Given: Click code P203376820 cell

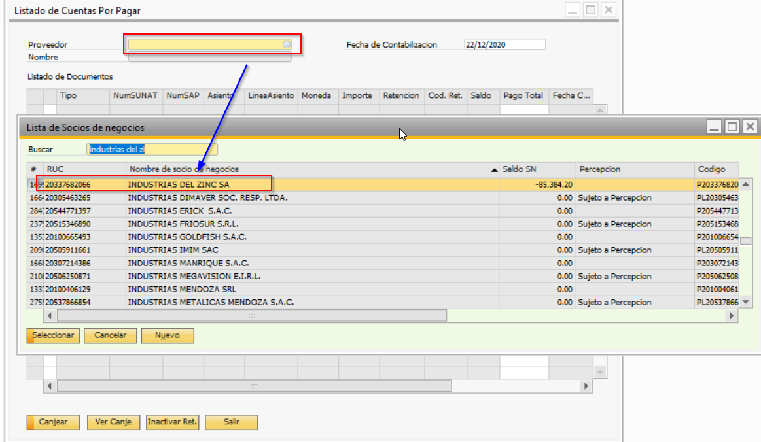Looking at the screenshot, I should pyautogui.click(x=717, y=184).
